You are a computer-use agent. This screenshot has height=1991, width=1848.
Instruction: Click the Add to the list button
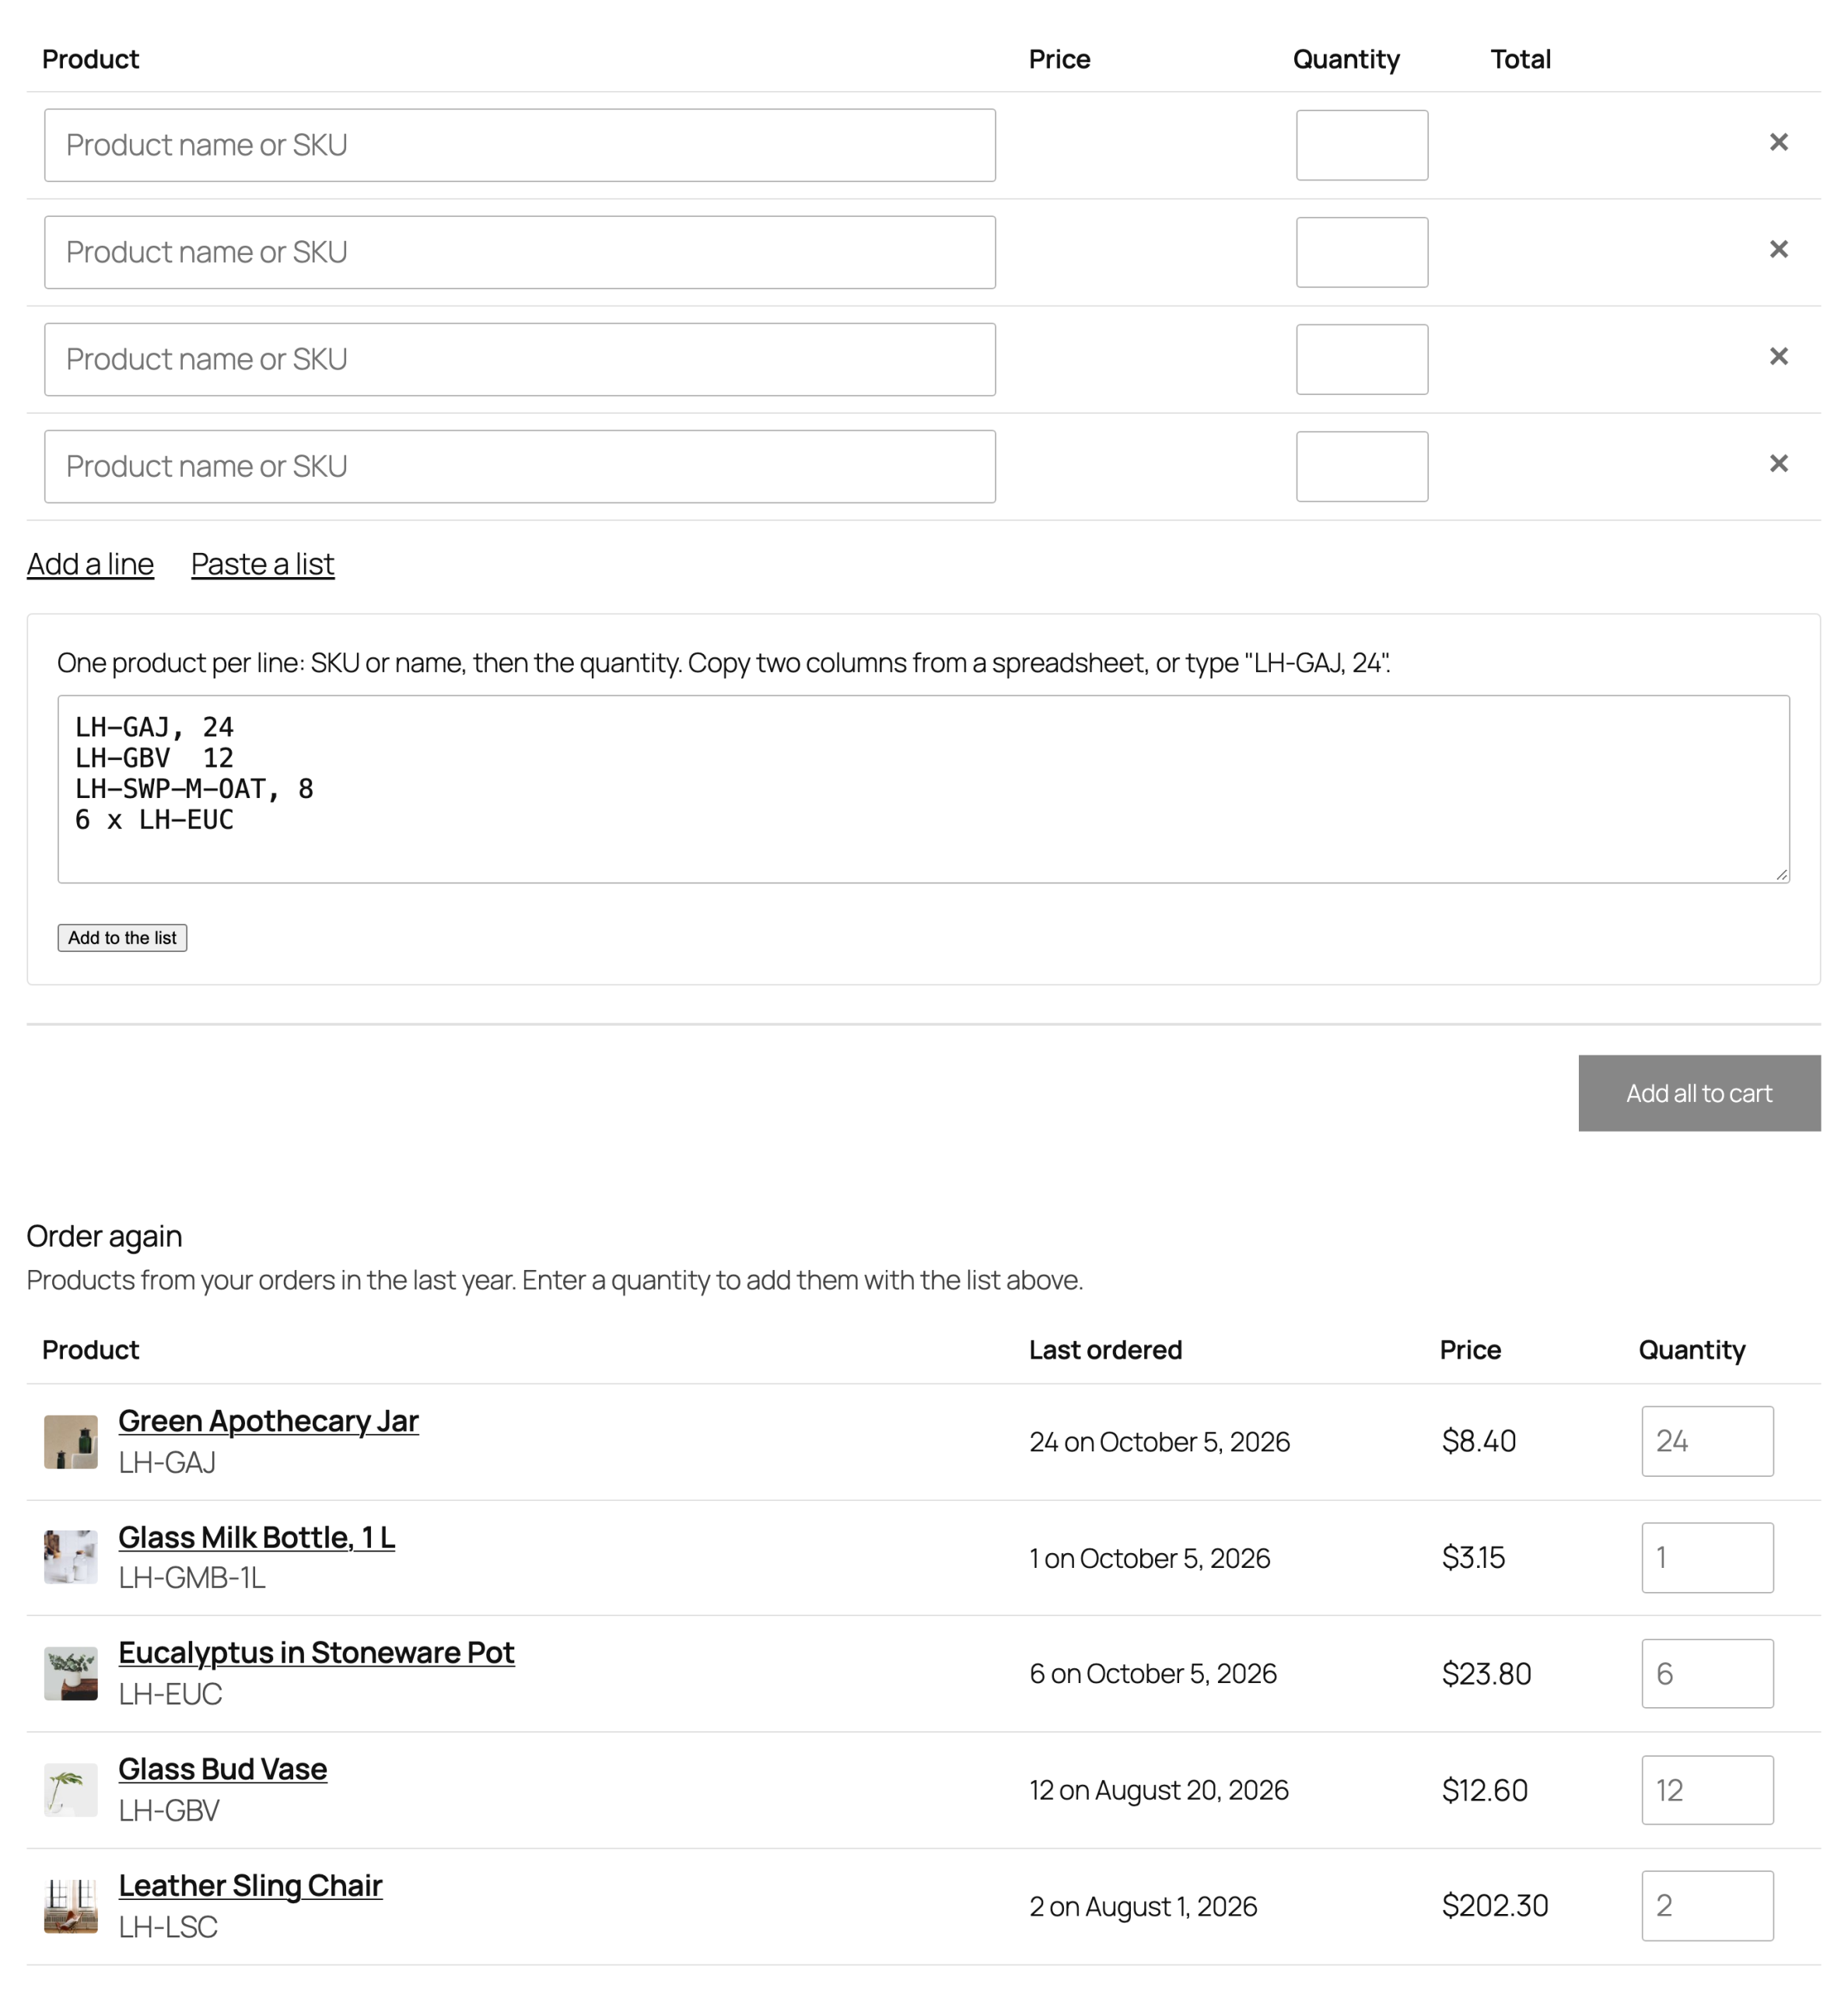122,937
